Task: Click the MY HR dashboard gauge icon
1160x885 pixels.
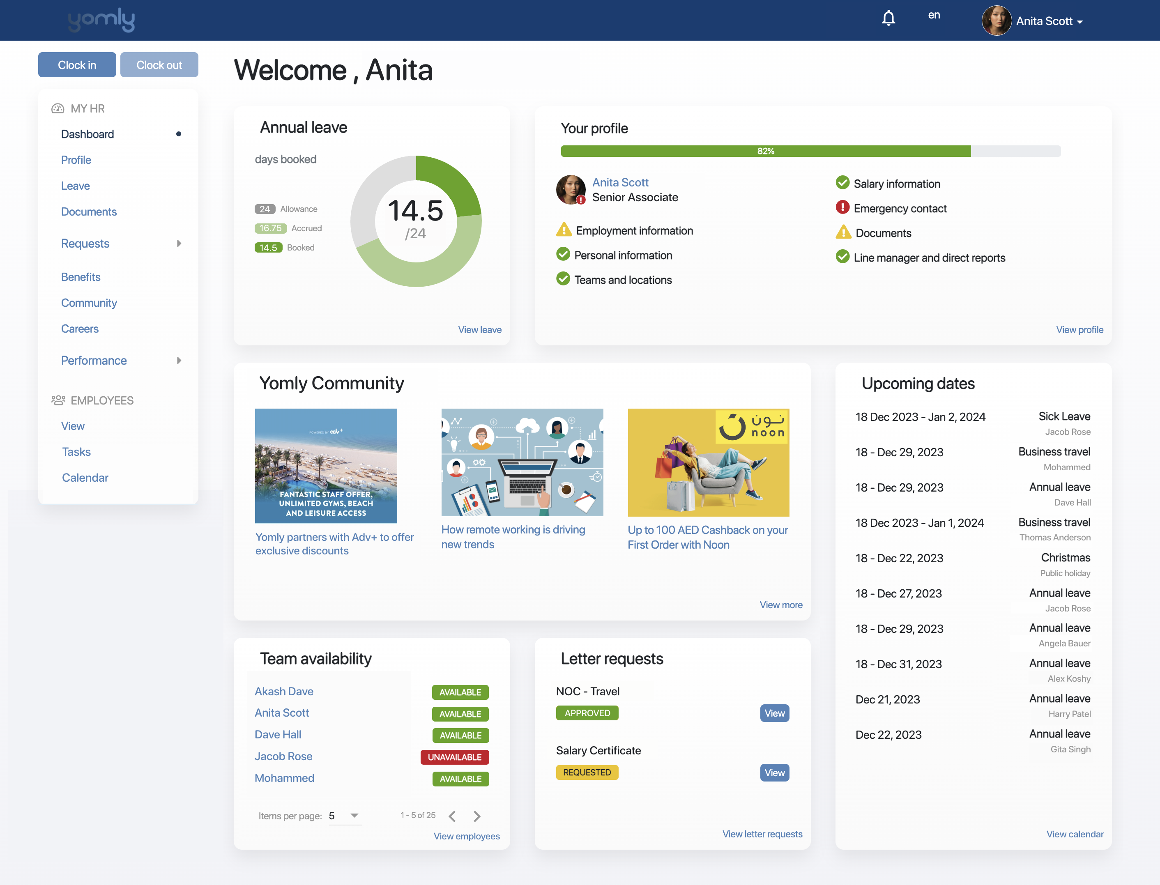Action: point(58,108)
